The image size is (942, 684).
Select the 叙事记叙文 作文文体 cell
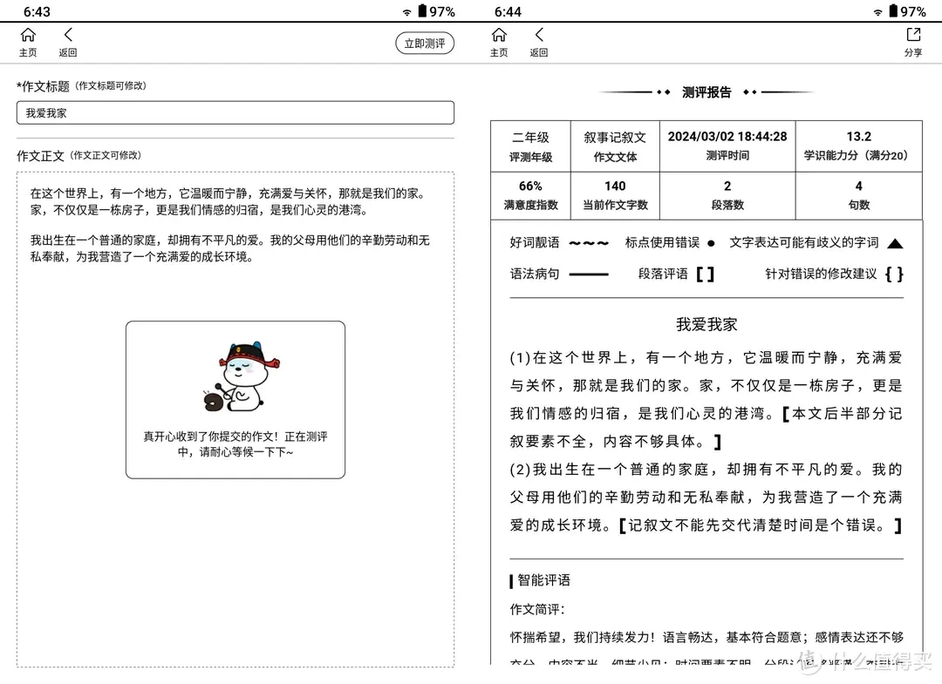click(x=615, y=146)
